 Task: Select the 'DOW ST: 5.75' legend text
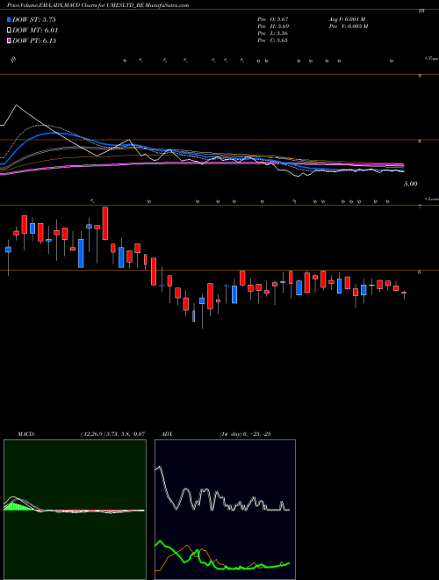point(34,20)
